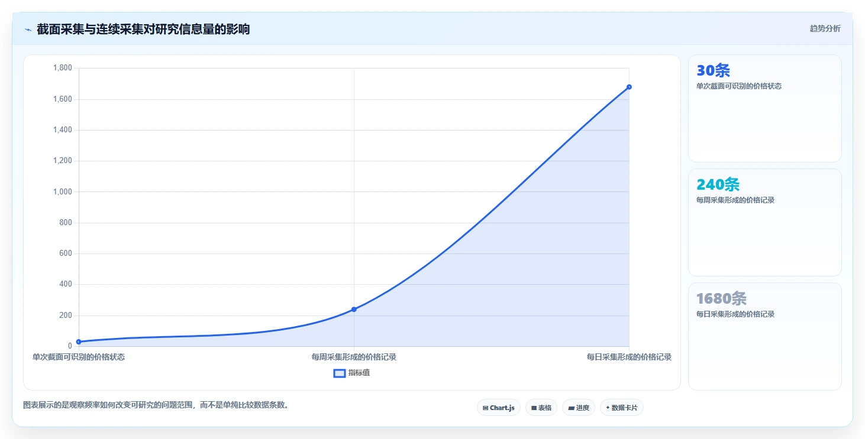The height and width of the screenshot is (439, 865).
Task: Click card caption 单次截面可识别的价格状态
Action: click(x=739, y=86)
